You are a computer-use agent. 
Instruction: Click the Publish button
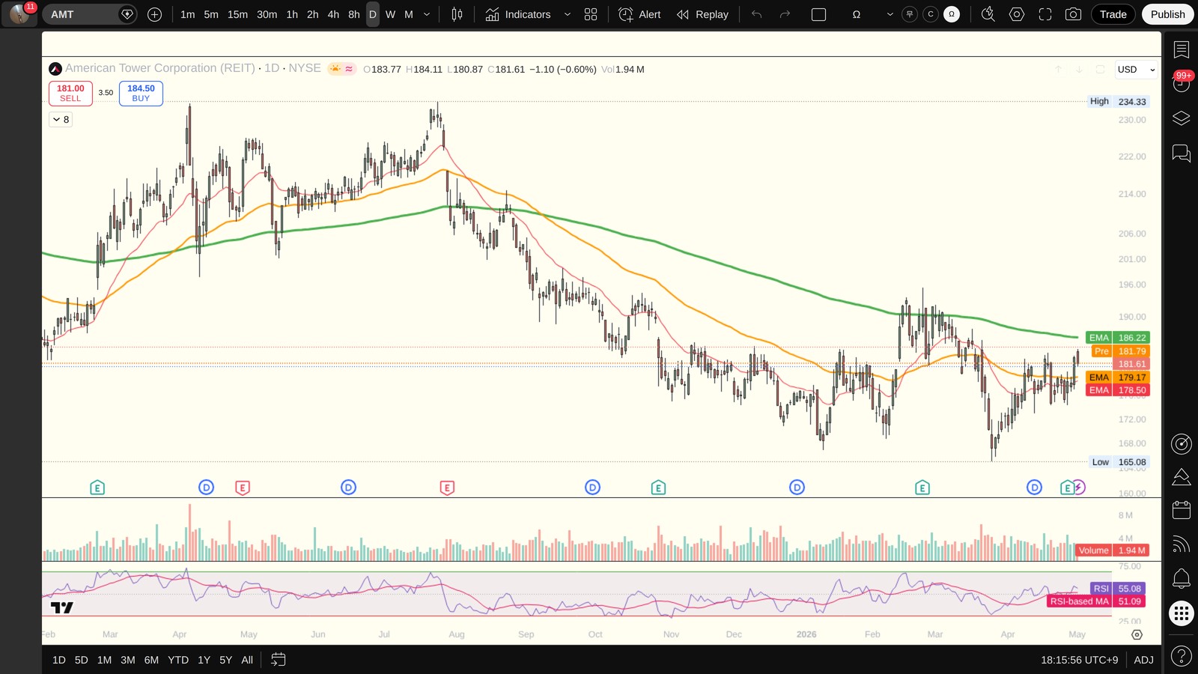(x=1167, y=14)
